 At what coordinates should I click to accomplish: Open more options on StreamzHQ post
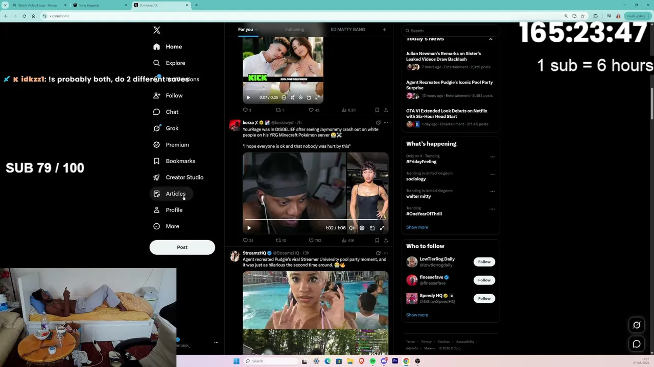click(386, 253)
